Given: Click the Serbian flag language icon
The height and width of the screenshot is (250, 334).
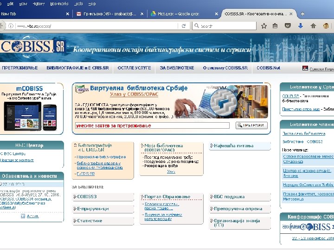Looking at the screenshot, I should pos(305,68).
